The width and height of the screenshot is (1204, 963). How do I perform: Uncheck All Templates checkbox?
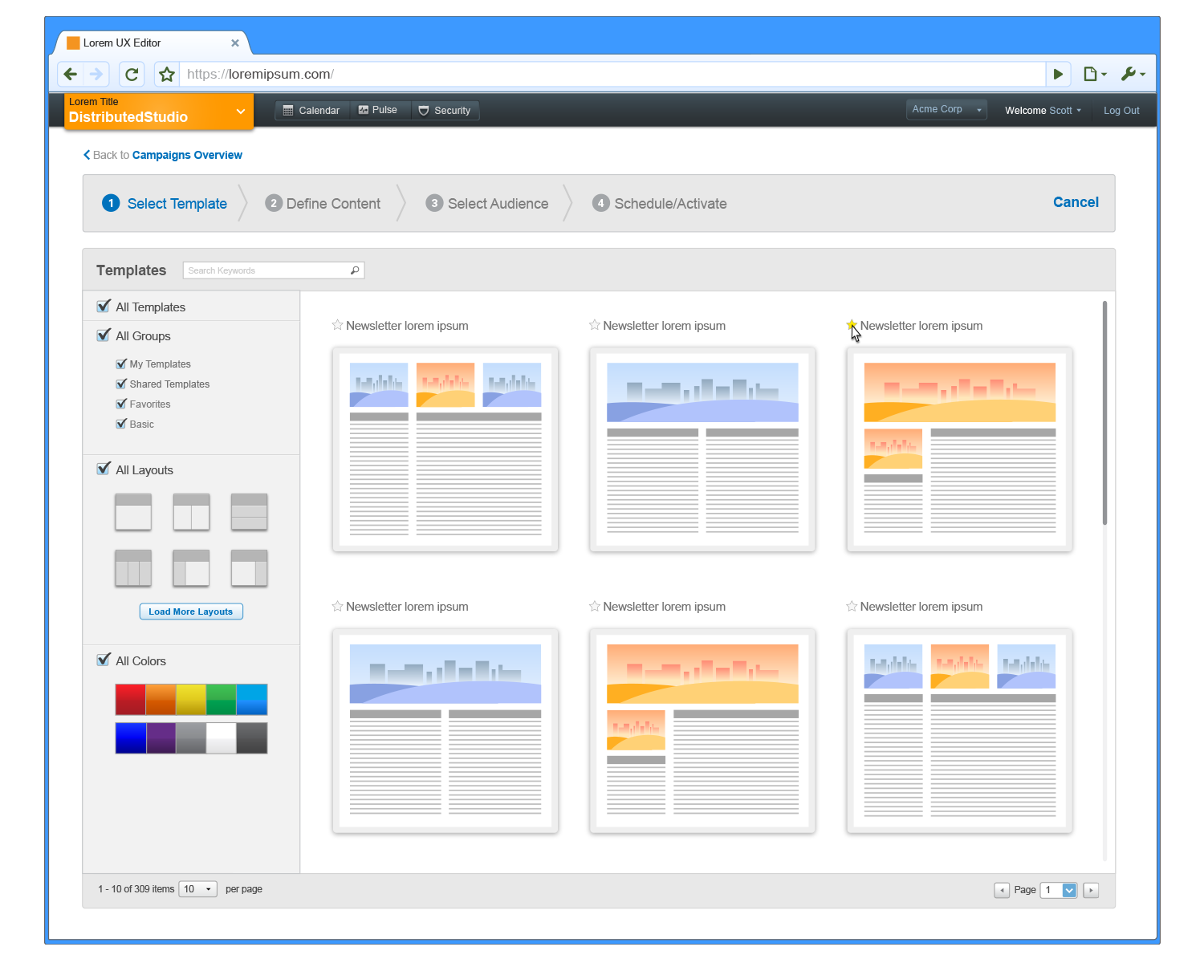(x=104, y=306)
